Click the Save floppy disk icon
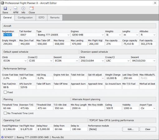This screenshot has height=140, width=159. point(5,8)
